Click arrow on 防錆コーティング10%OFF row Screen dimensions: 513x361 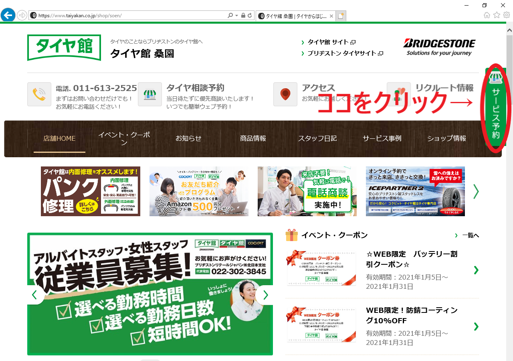click(x=476, y=326)
